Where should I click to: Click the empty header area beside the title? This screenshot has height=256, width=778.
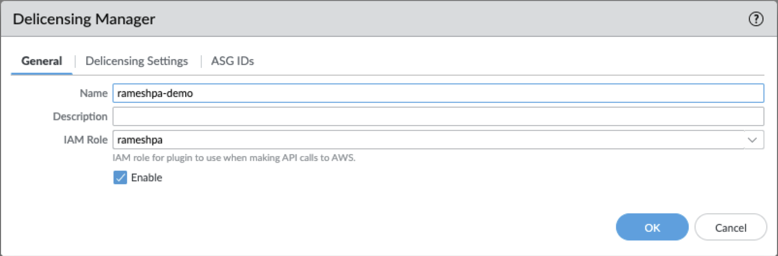[437, 19]
